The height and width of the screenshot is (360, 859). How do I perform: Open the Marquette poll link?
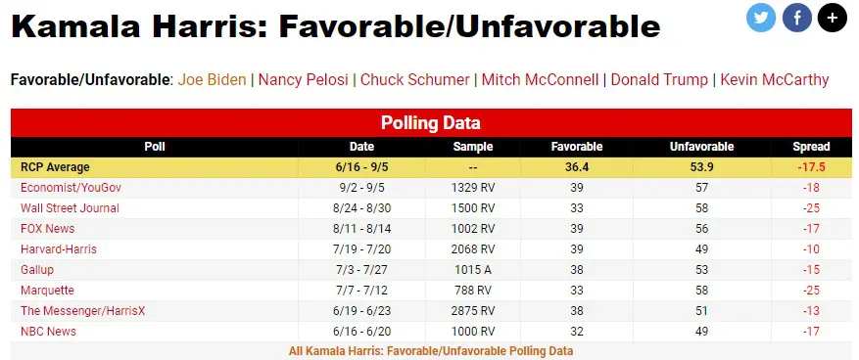pos(47,291)
